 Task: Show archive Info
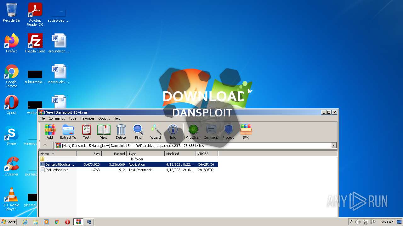173,132
